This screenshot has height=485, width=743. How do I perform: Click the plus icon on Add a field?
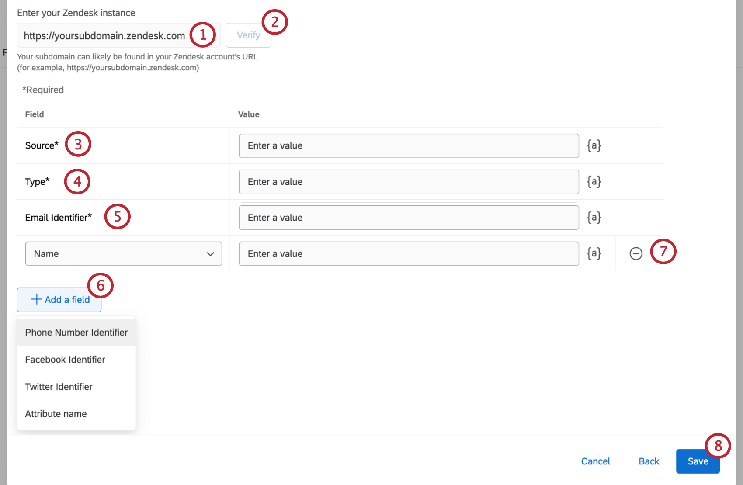pos(36,300)
